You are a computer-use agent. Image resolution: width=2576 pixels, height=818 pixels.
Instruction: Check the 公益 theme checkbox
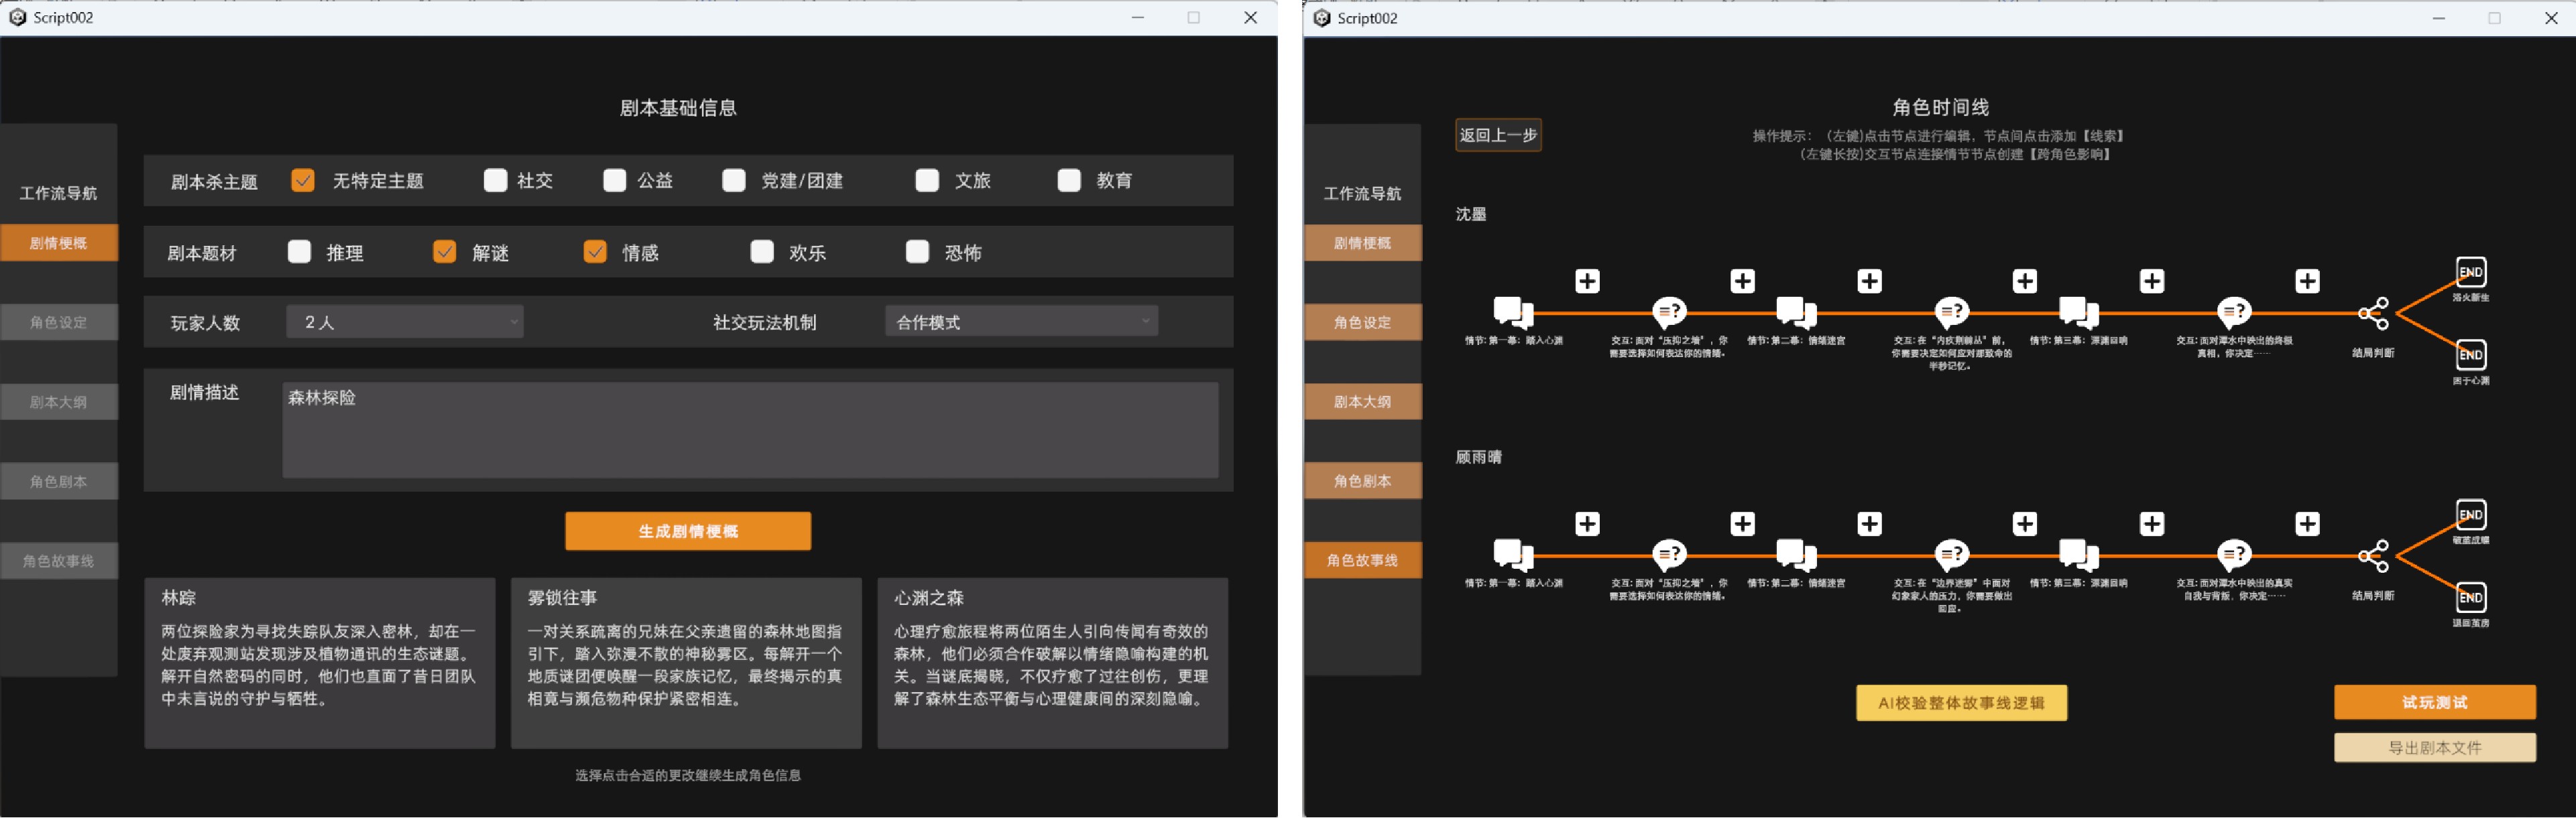pyautogui.click(x=615, y=180)
